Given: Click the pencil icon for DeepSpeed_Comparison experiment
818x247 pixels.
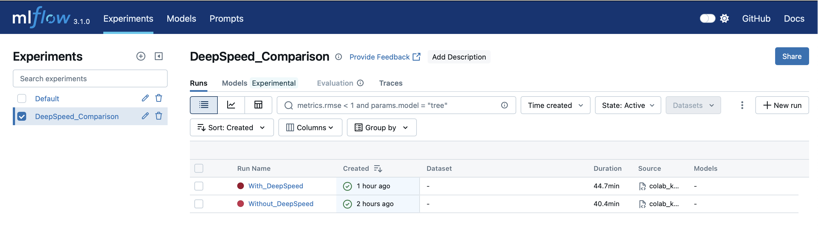Looking at the screenshot, I should click(145, 116).
